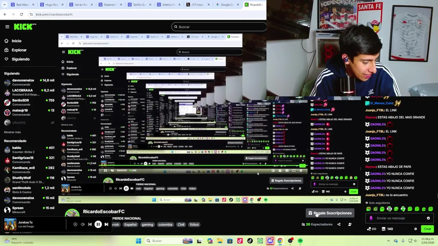
Task: Open WhatsApp from the taskbar
Action: click(260, 241)
